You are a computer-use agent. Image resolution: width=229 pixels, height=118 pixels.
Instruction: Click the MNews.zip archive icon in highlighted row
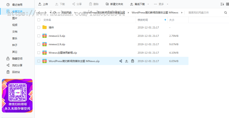click(x=45, y=61)
